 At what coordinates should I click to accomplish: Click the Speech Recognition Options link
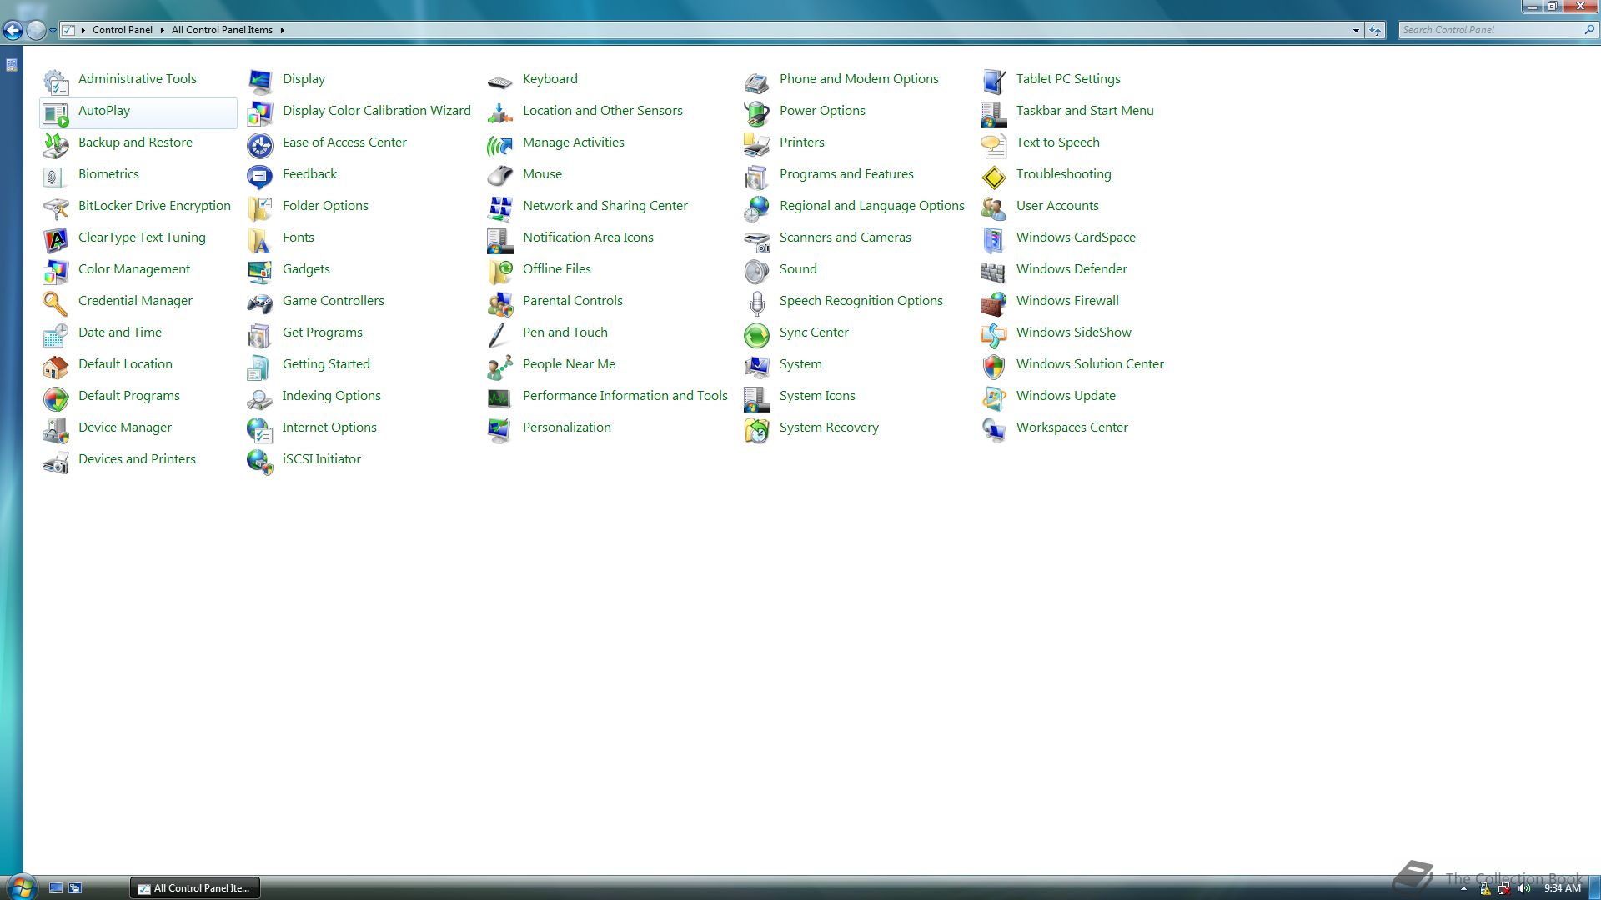point(861,300)
